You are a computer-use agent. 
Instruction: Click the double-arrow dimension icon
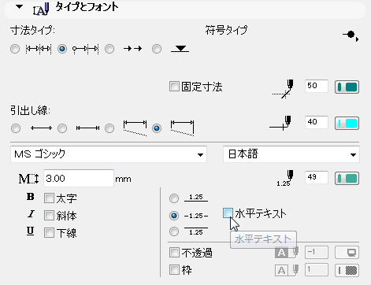coord(132,49)
